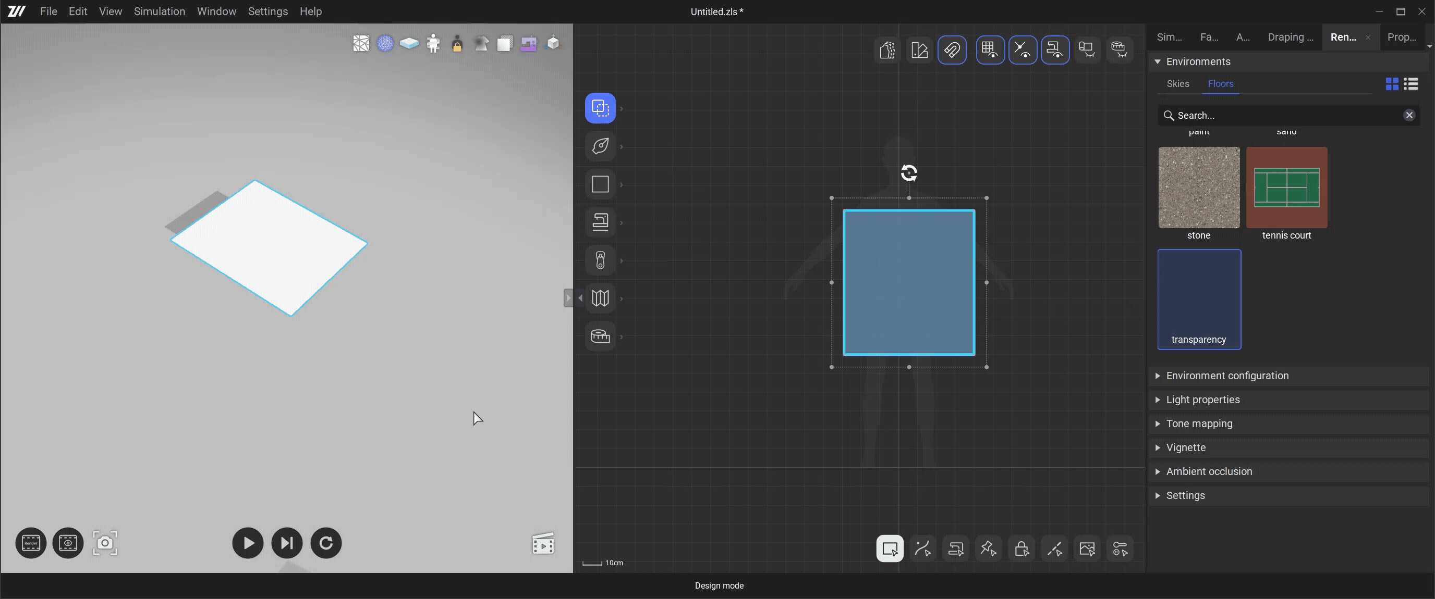
Task: Switch to the Skies tab
Action: [x=1177, y=83]
